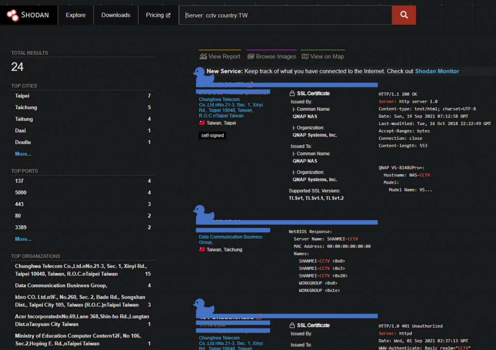Click HTTP/1.0 401 Unauthorized text

411,326
